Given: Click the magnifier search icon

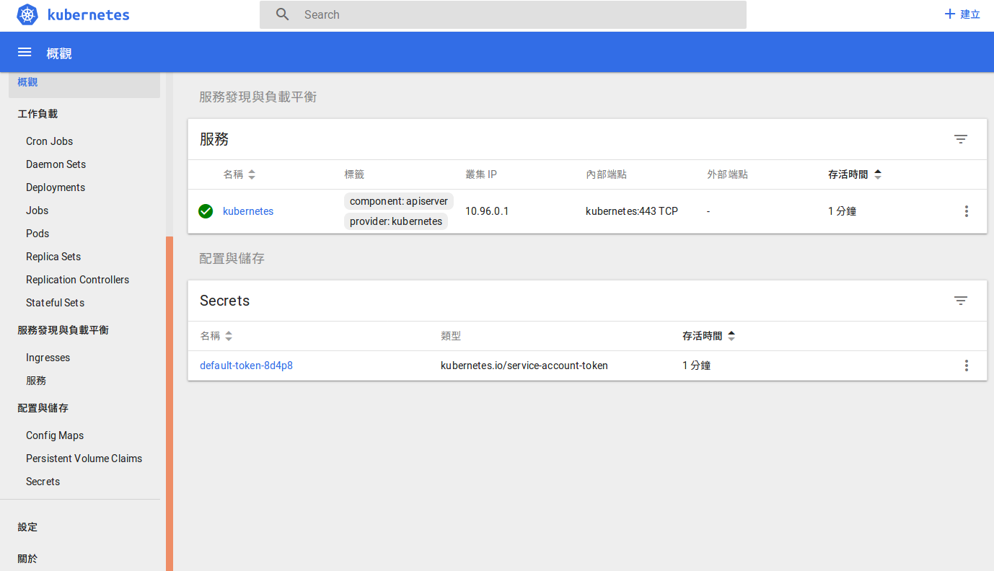Looking at the screenshot, I should [283, 14].
